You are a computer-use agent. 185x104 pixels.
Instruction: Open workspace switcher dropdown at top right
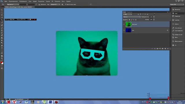pos(177,5)
